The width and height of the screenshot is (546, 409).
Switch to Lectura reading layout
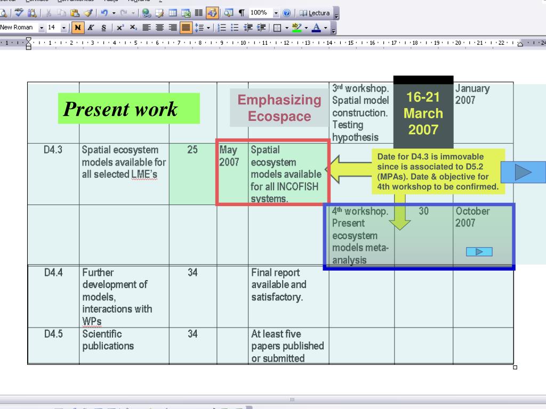click(x=315, y=13)
